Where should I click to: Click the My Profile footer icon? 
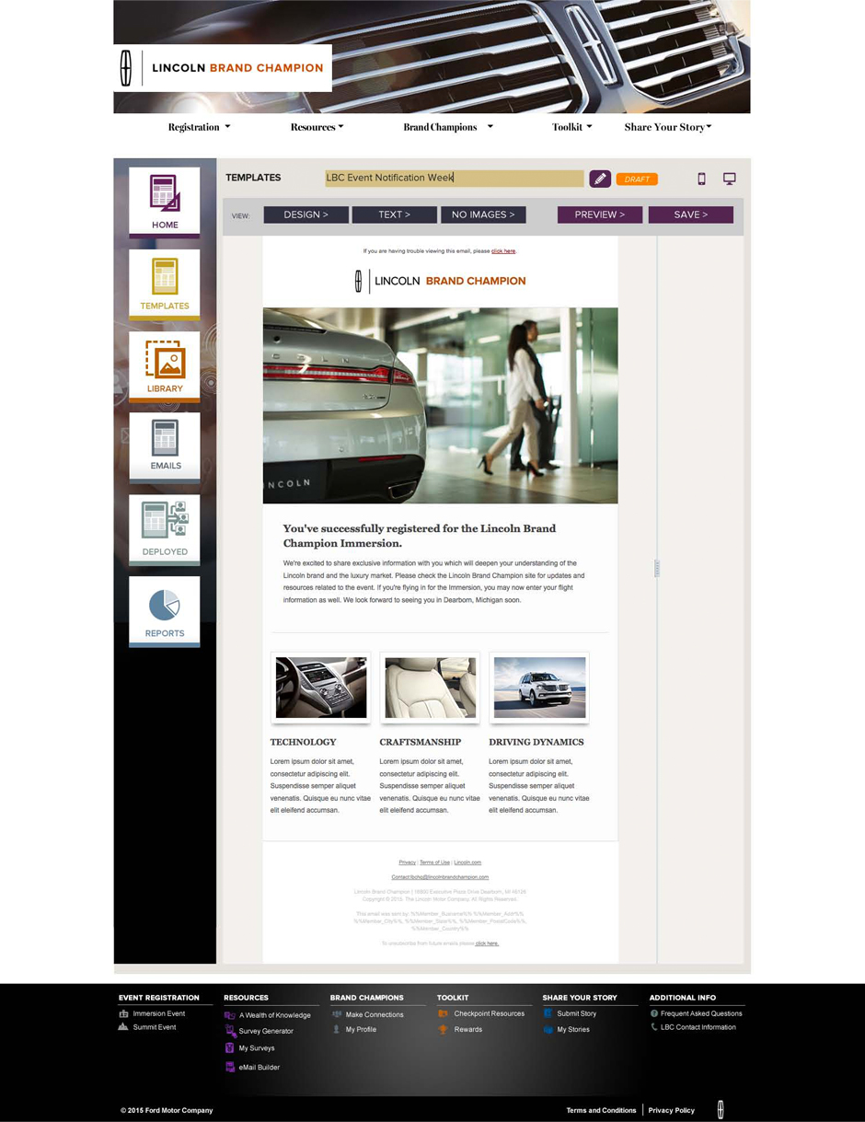(337, 1029)
